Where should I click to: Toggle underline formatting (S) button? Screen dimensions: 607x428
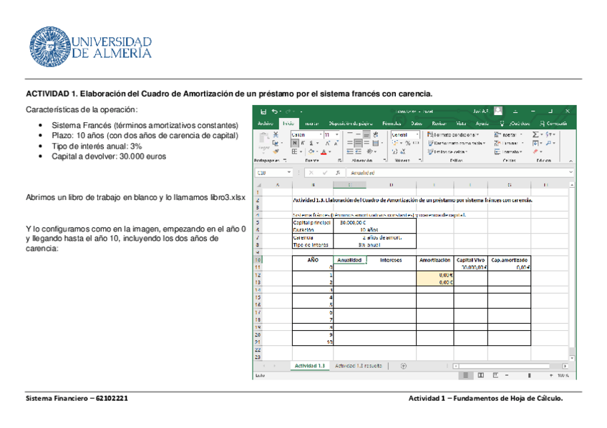pos(311,143)
